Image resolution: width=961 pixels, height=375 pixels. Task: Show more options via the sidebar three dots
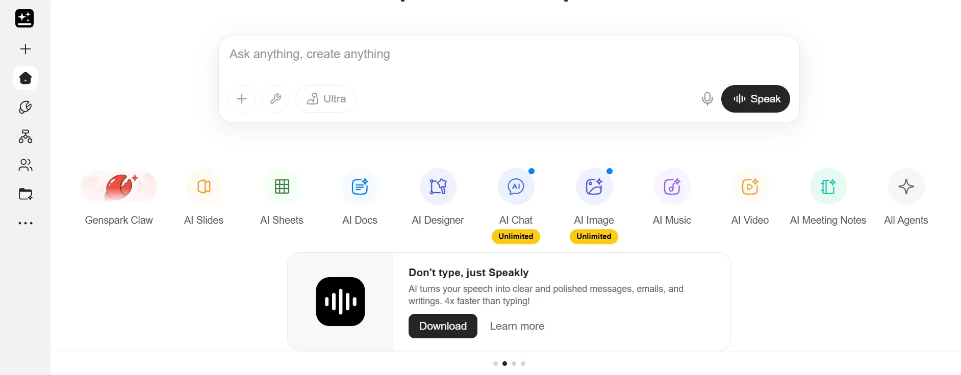26,223
